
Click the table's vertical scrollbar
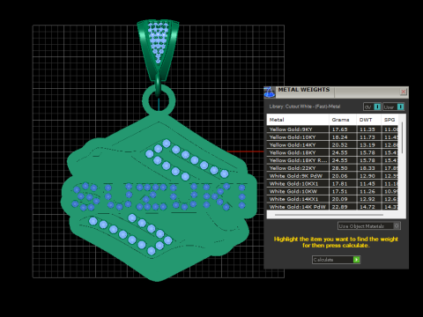tap(402, 137)
